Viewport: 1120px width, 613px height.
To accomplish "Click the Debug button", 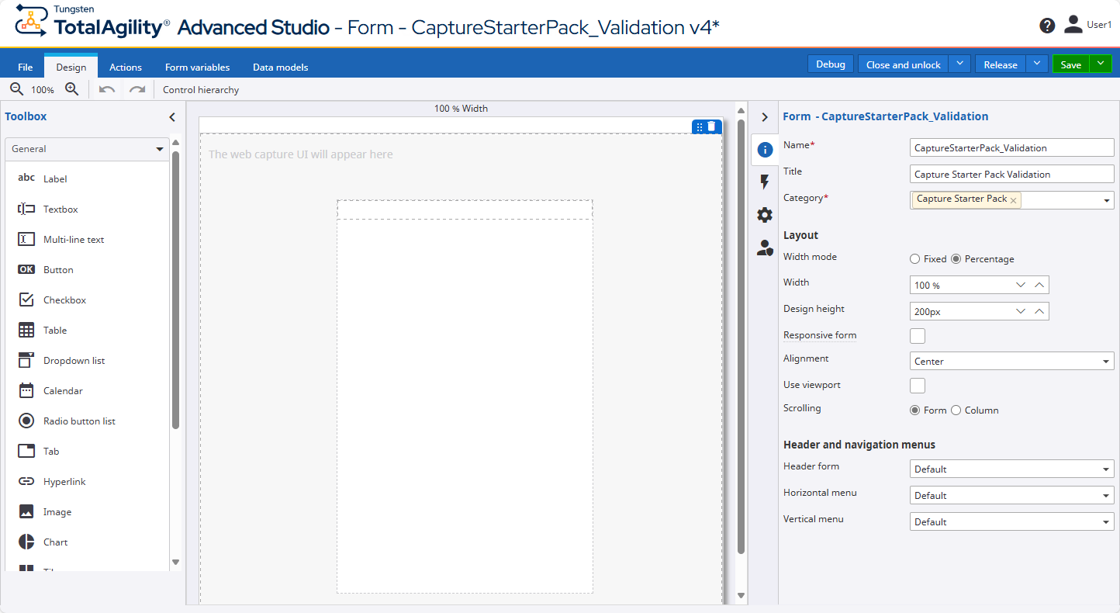I will (830, 64).
